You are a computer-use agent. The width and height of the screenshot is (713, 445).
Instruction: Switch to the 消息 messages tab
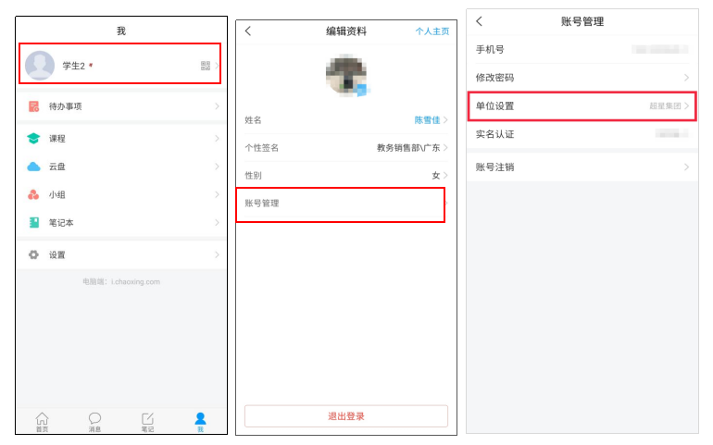click(94, 421)
